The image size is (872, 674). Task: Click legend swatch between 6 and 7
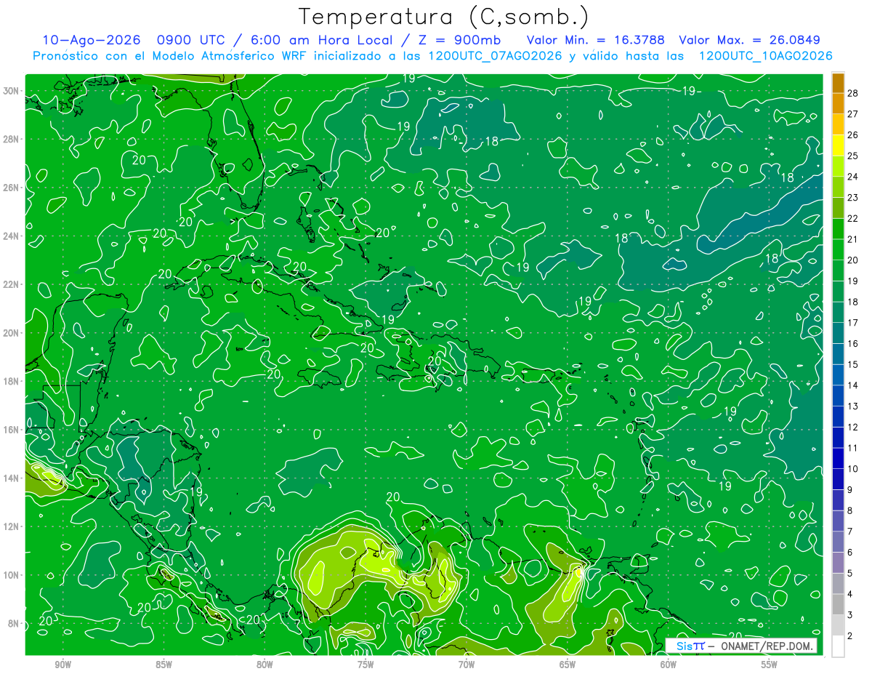pyautogui.click(x=838, y=542)
